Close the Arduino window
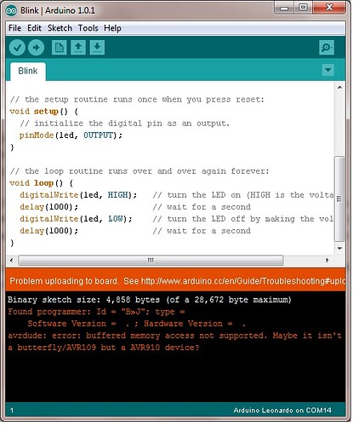The width and height of the screenshot is (353, 426). coord(329,8)
